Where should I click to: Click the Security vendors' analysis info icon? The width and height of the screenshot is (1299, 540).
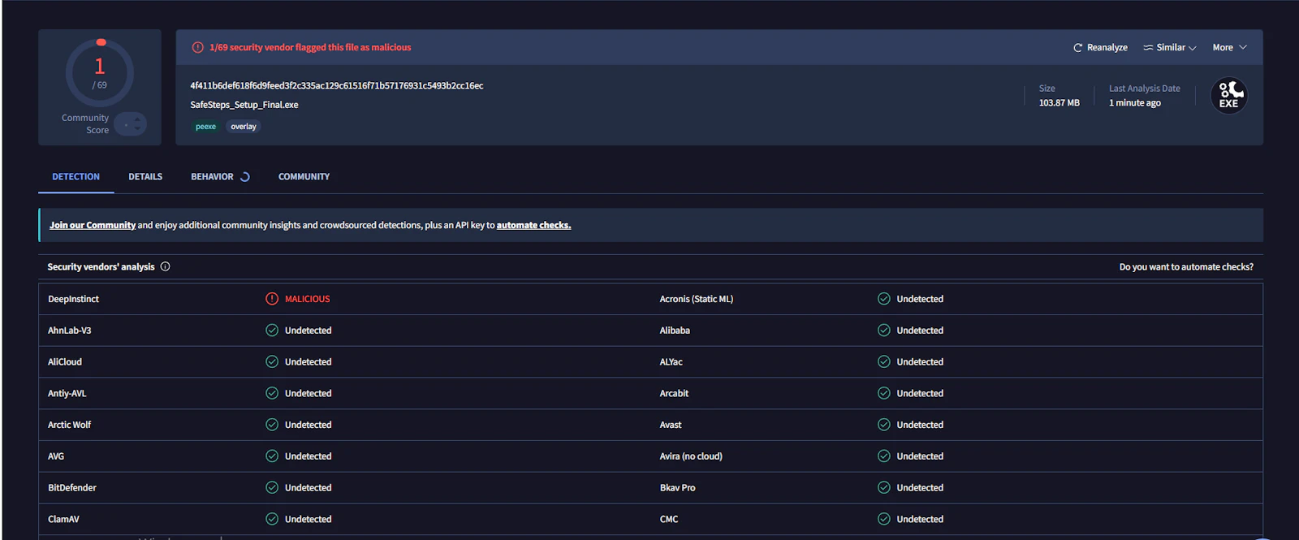[x=166, y=267]
